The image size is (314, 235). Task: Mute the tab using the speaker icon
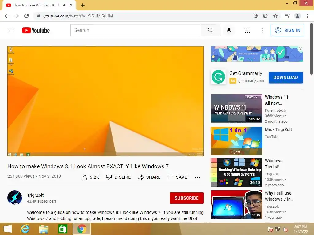64,5
